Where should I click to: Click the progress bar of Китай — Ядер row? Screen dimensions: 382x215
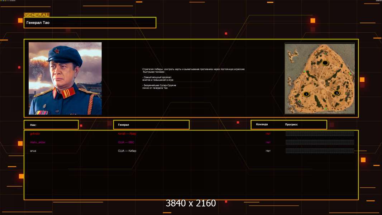click(320, 133)
